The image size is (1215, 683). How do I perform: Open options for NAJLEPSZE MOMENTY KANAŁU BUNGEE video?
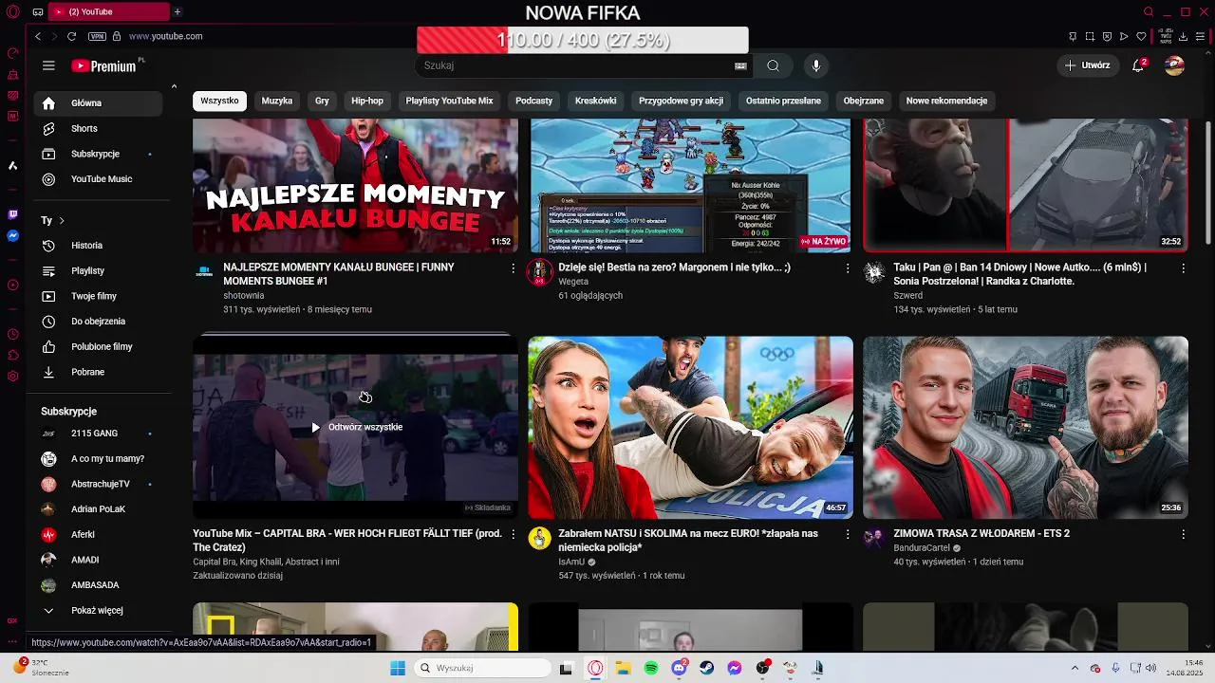[x=514, y=268]
